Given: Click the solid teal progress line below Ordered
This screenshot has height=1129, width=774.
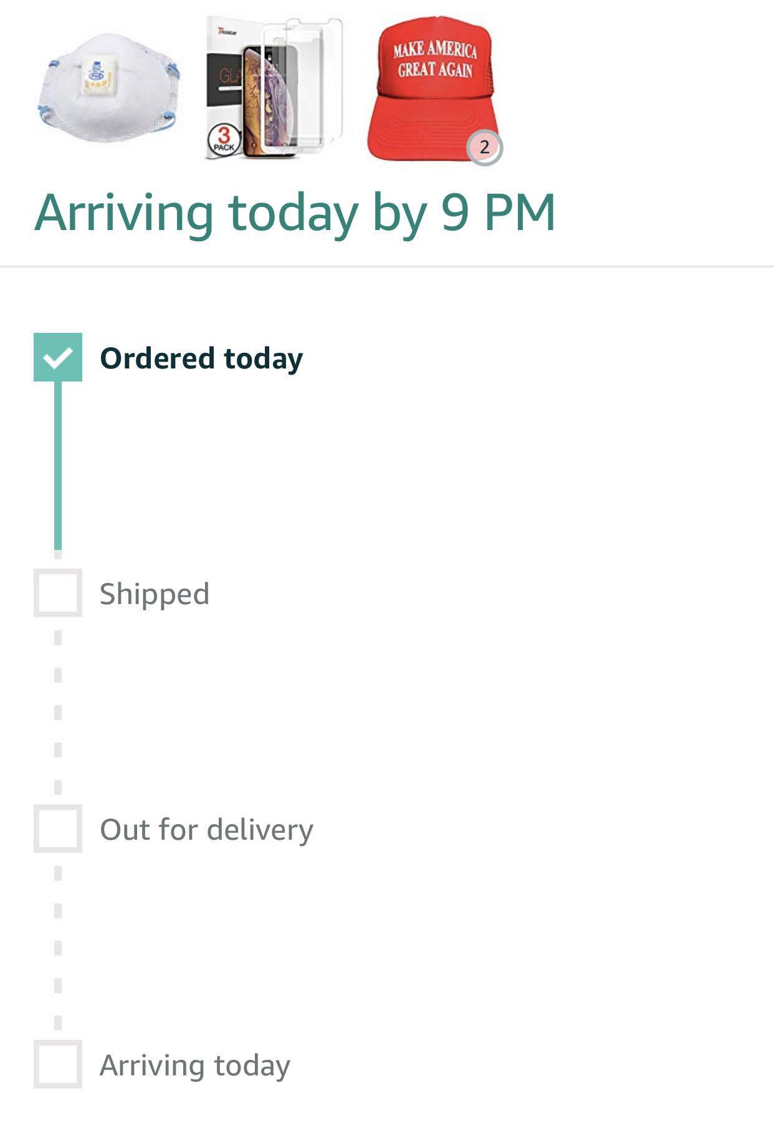Looking at the screenshot, I should click(58, 466).
